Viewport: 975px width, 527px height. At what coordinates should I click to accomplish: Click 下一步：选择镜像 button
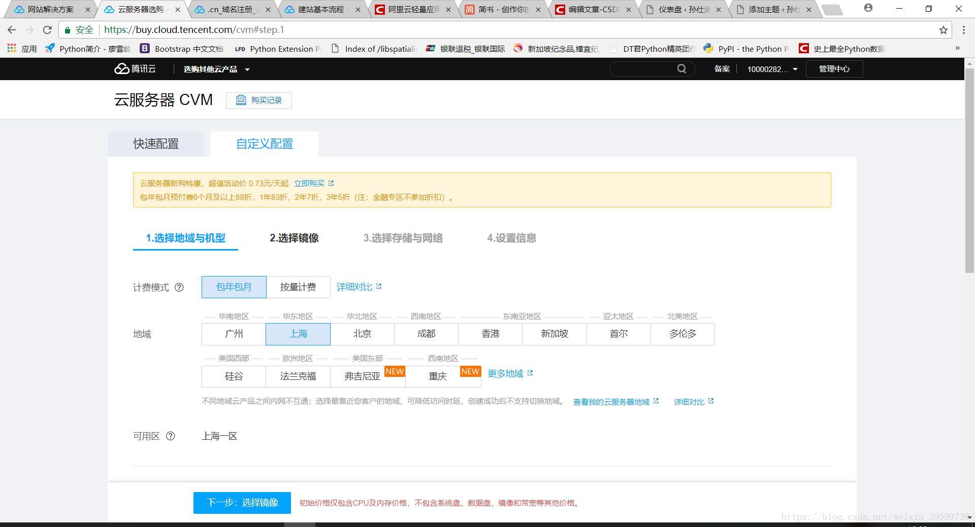(242, 503)
